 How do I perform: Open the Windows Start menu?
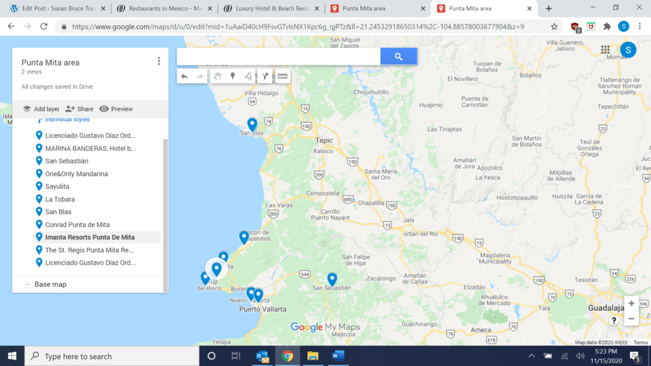[12, 356]
